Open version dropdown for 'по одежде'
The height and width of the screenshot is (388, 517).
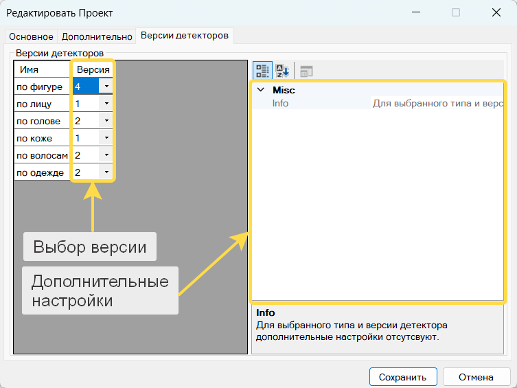(106, 172)
